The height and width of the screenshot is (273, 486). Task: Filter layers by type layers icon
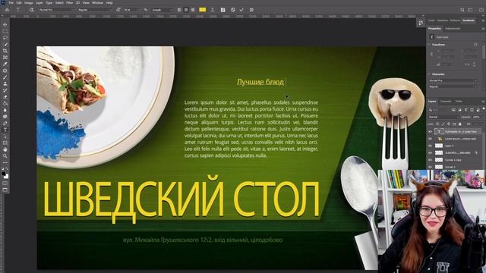465,110
